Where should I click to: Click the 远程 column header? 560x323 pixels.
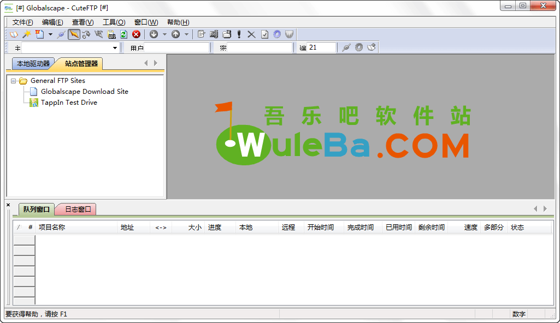pyautogui.click(x=291, y=228)
